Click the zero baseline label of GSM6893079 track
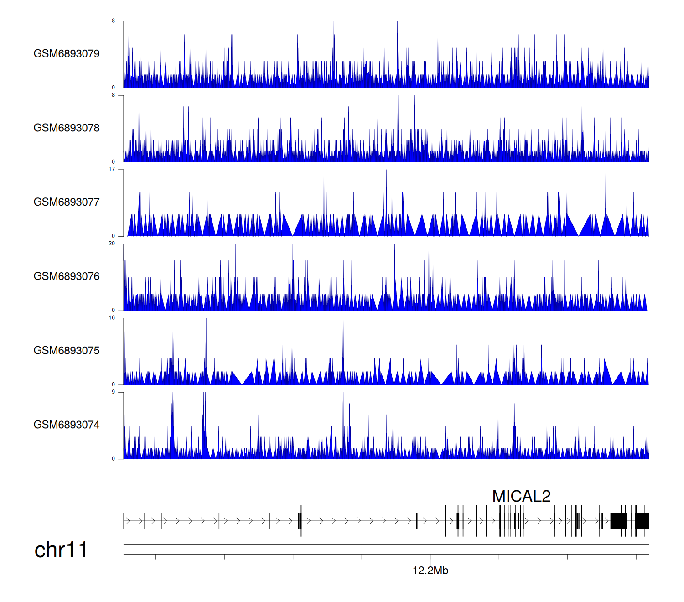The height and width of the screenshot is (602, 684). click(x=113, y=88)
